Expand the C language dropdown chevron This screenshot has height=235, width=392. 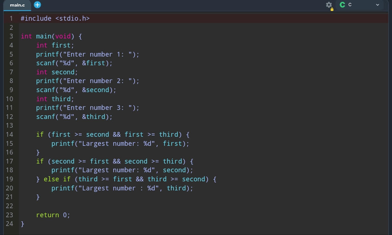[x=377, y=5]
